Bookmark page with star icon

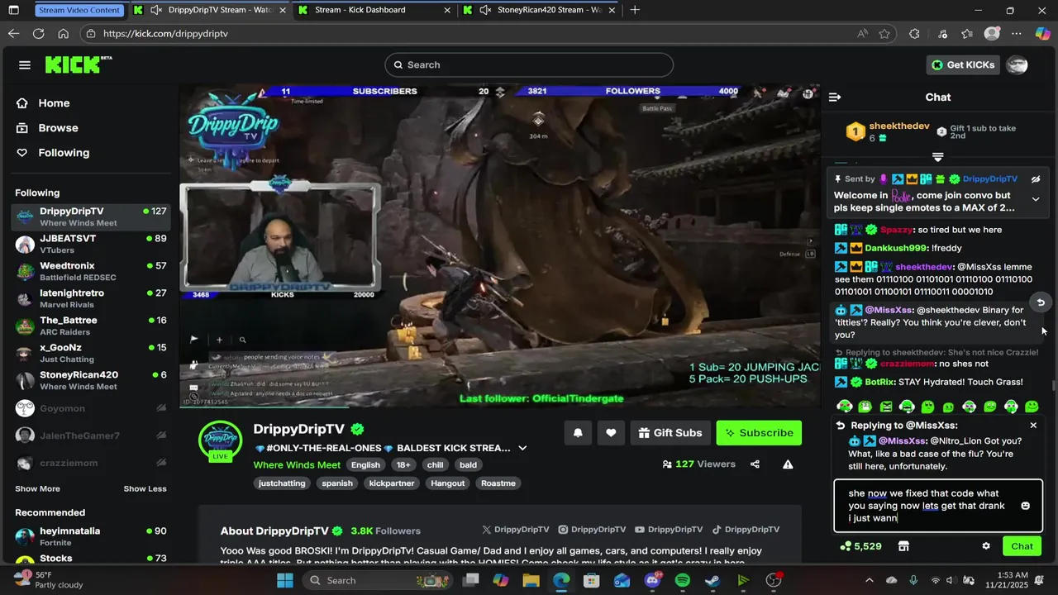click(x=884, y=34)
